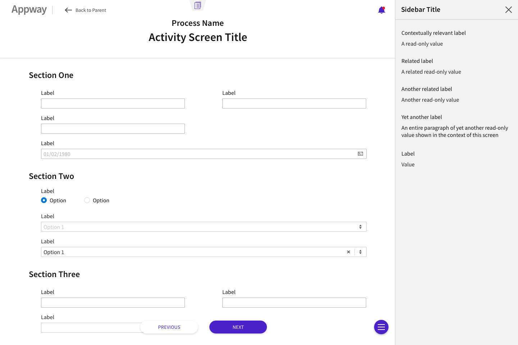The height and width of the screenshot is (345, 518).
Task: Clear the Option 1 selection with the X
Action: [x=348, y=252]
